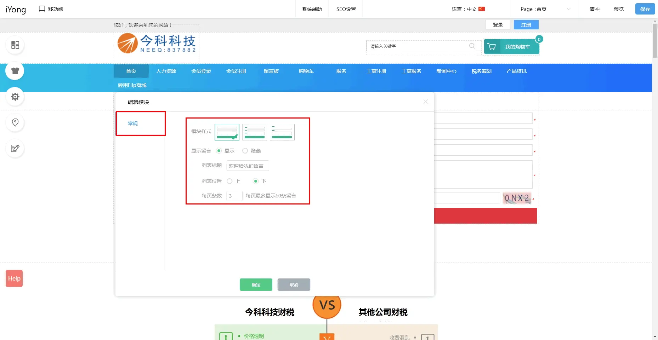Click the green 确定 confirm button
This screenshot has height=340, width=658.
256,284
